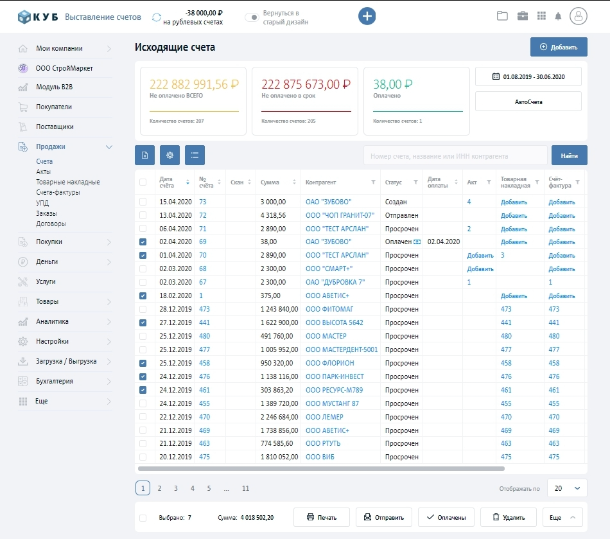Expand the Еще actions dropdown at bottom
Image resolution: width=610 pixels, height=539 pixels.
tap(563, 517)
